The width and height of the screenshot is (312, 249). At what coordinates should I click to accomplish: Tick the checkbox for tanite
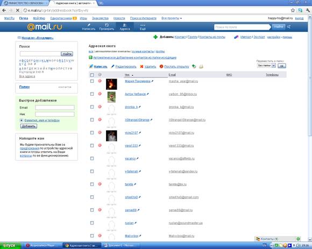[92, 184]
